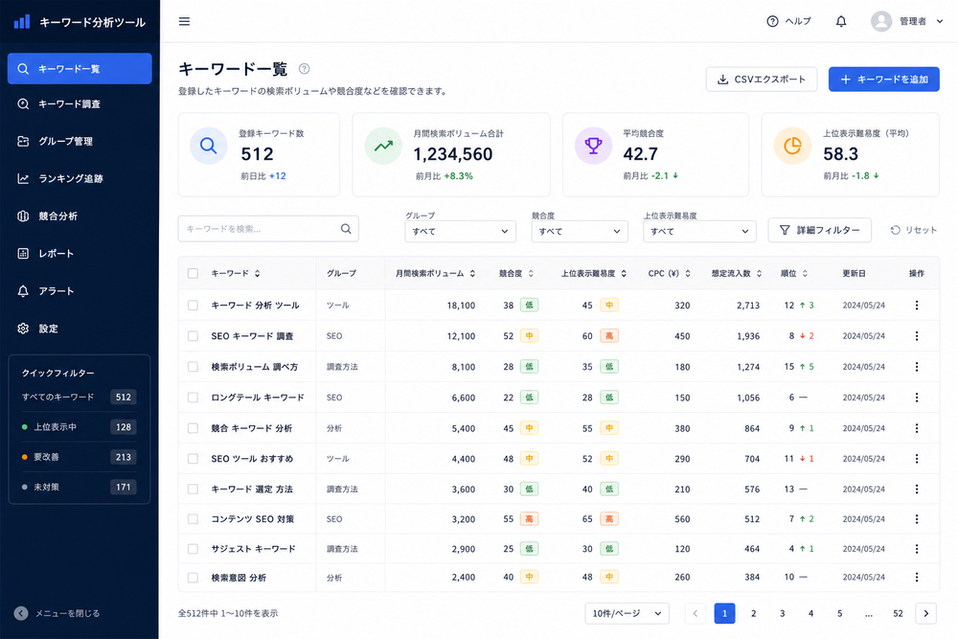Open actions menu for サジェスト キーワード row
The width and height of the screenshot is (958, 639).
click(917, 549)
